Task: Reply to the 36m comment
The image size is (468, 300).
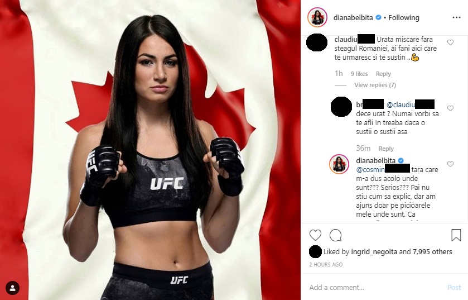Action: click(x=386, y=149)
